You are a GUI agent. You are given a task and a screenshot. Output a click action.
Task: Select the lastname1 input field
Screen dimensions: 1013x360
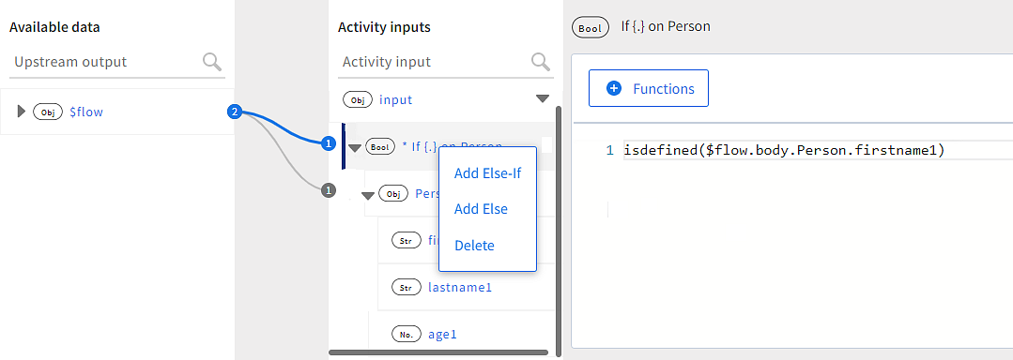point(466,288)
